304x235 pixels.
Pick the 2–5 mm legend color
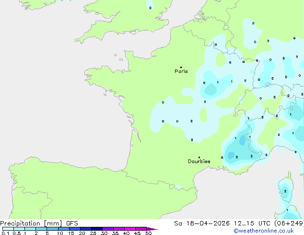41,229
